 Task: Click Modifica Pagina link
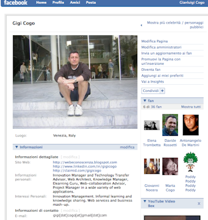pos(154,41)
